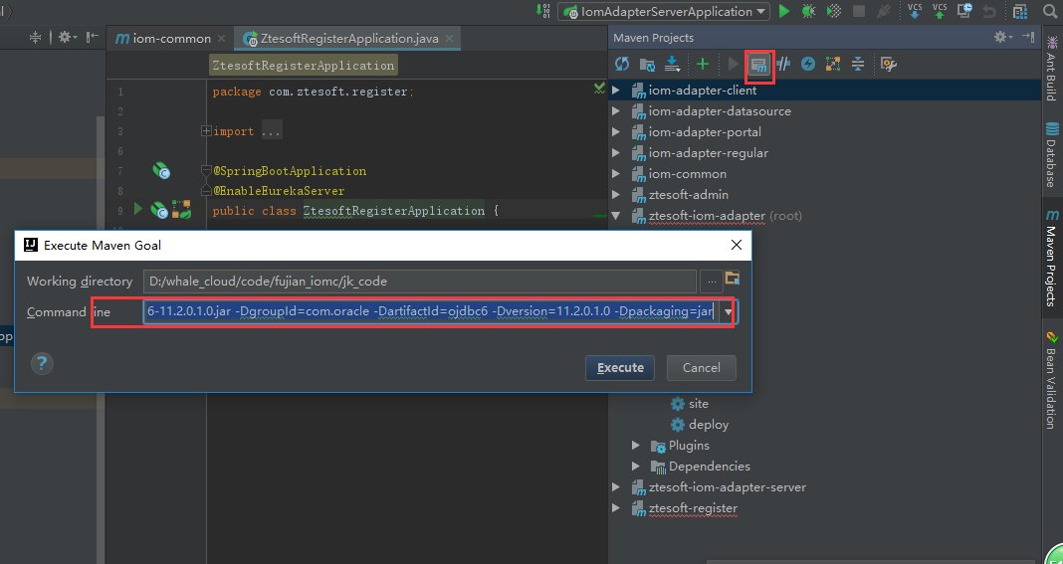Viewport: 1063px width, 564px height.
Task: Open Command line history dropdown
Action: coord(730,312)
